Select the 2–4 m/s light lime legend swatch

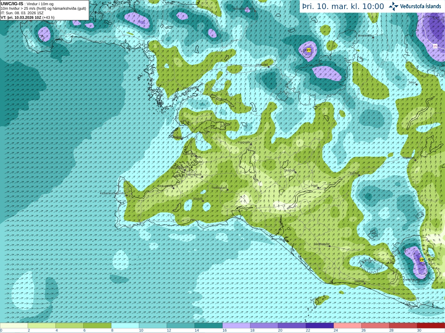pyautogui.click(x=42, y=326)
